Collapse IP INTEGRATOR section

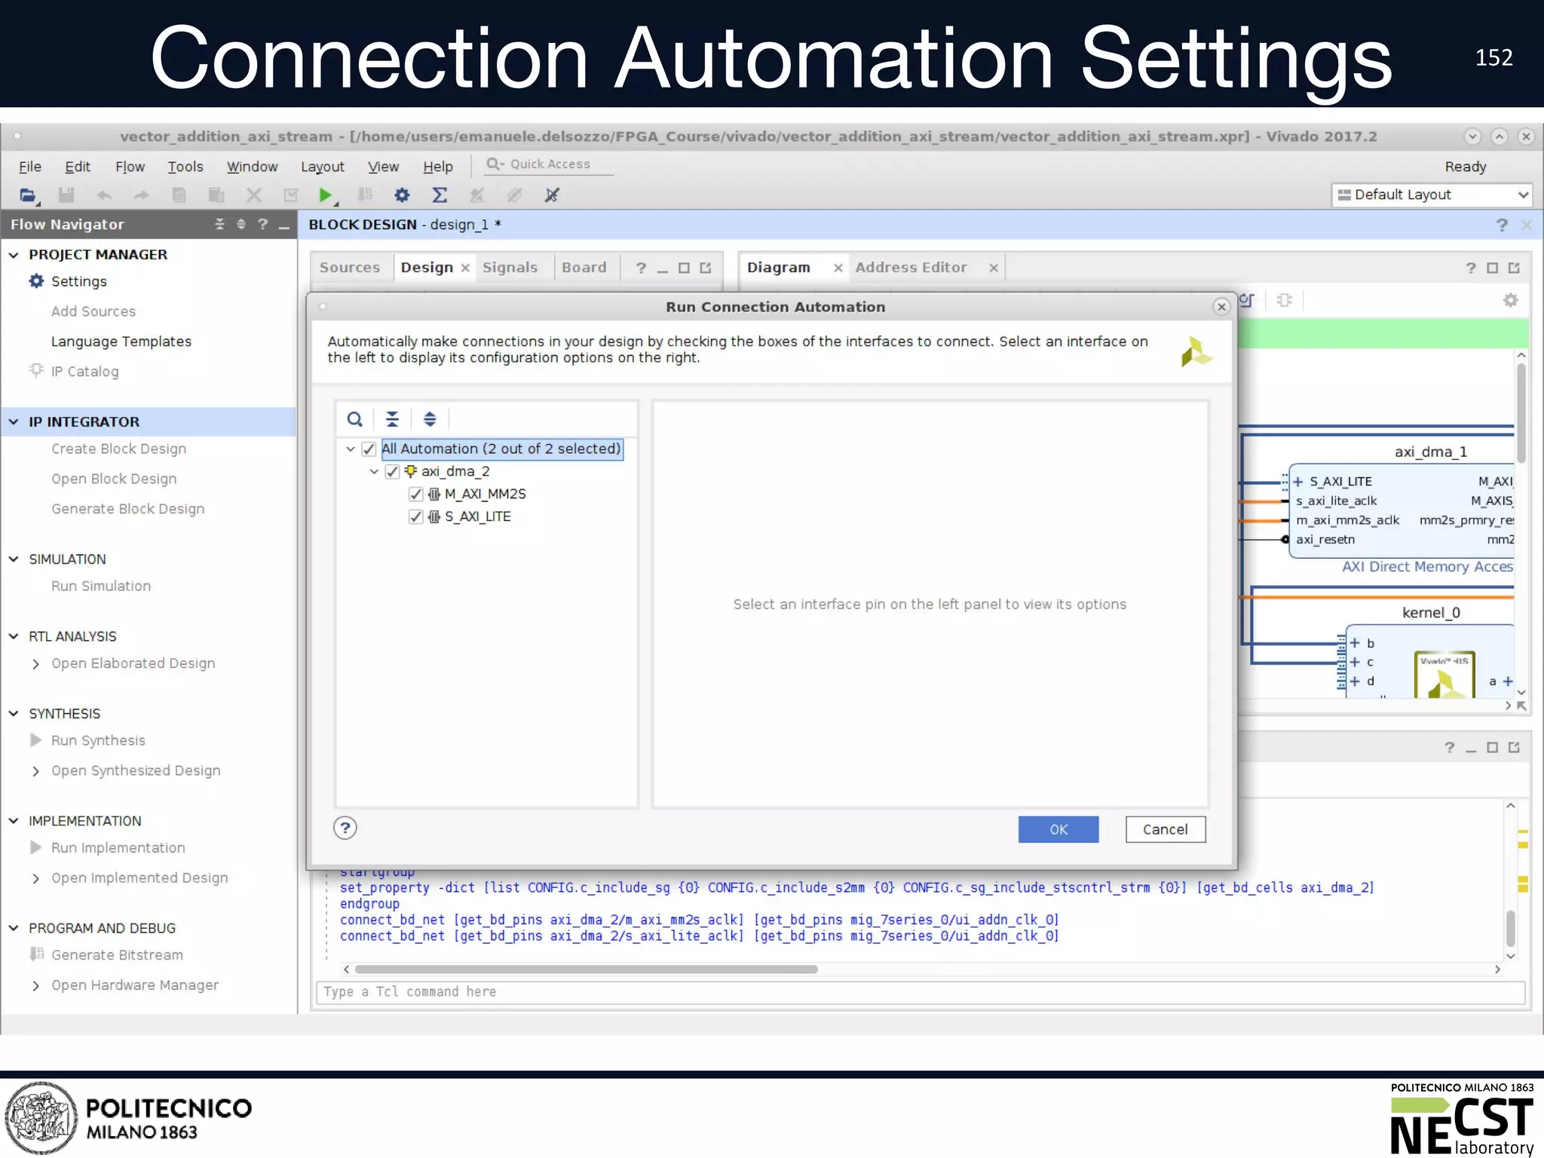click(x=14, y=422)
